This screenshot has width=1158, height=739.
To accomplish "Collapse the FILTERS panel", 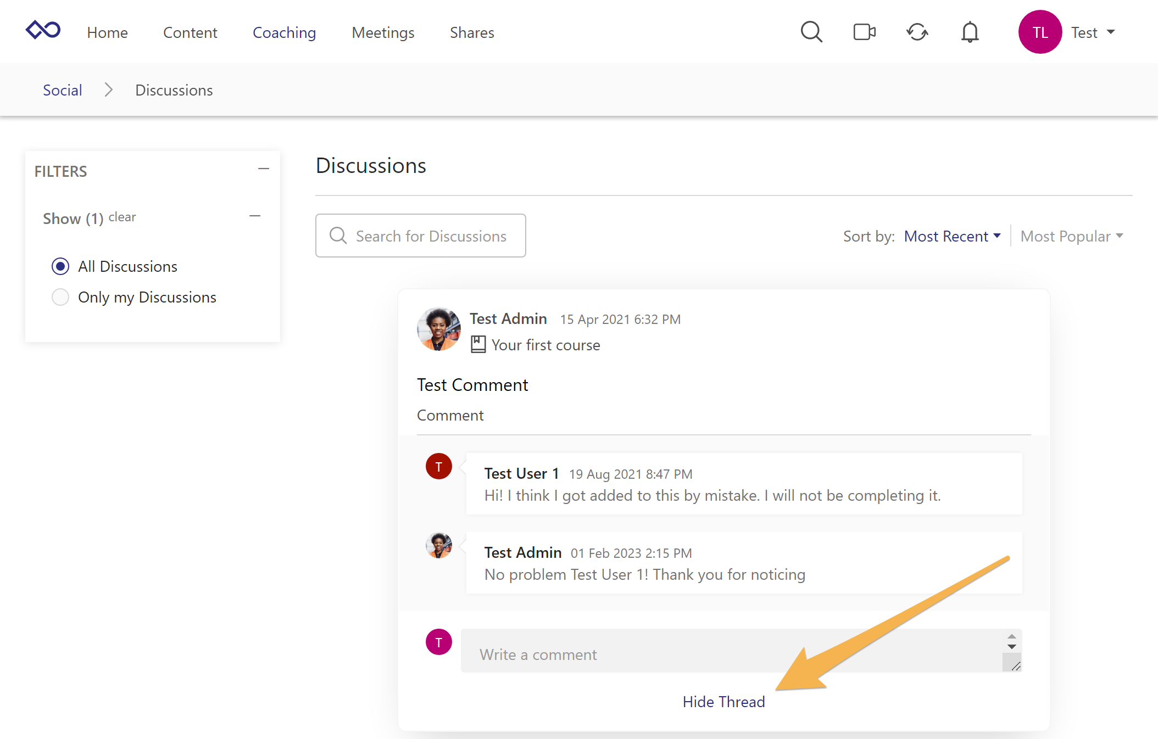I will [x=264, y=169].
